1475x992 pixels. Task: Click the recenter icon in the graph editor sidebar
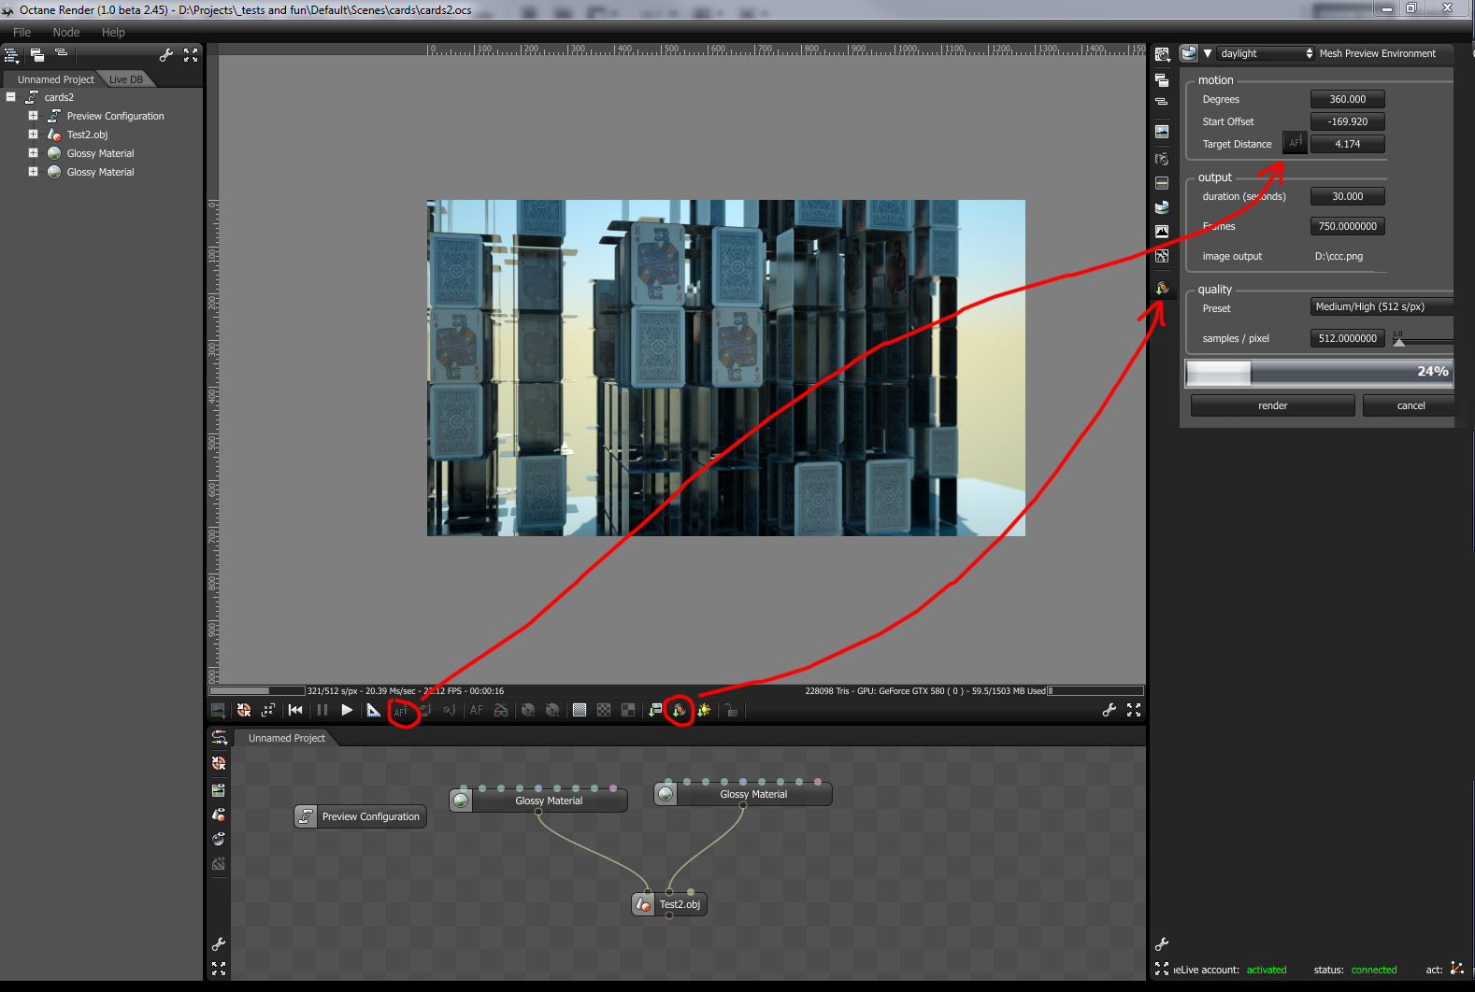click(219, 763)
